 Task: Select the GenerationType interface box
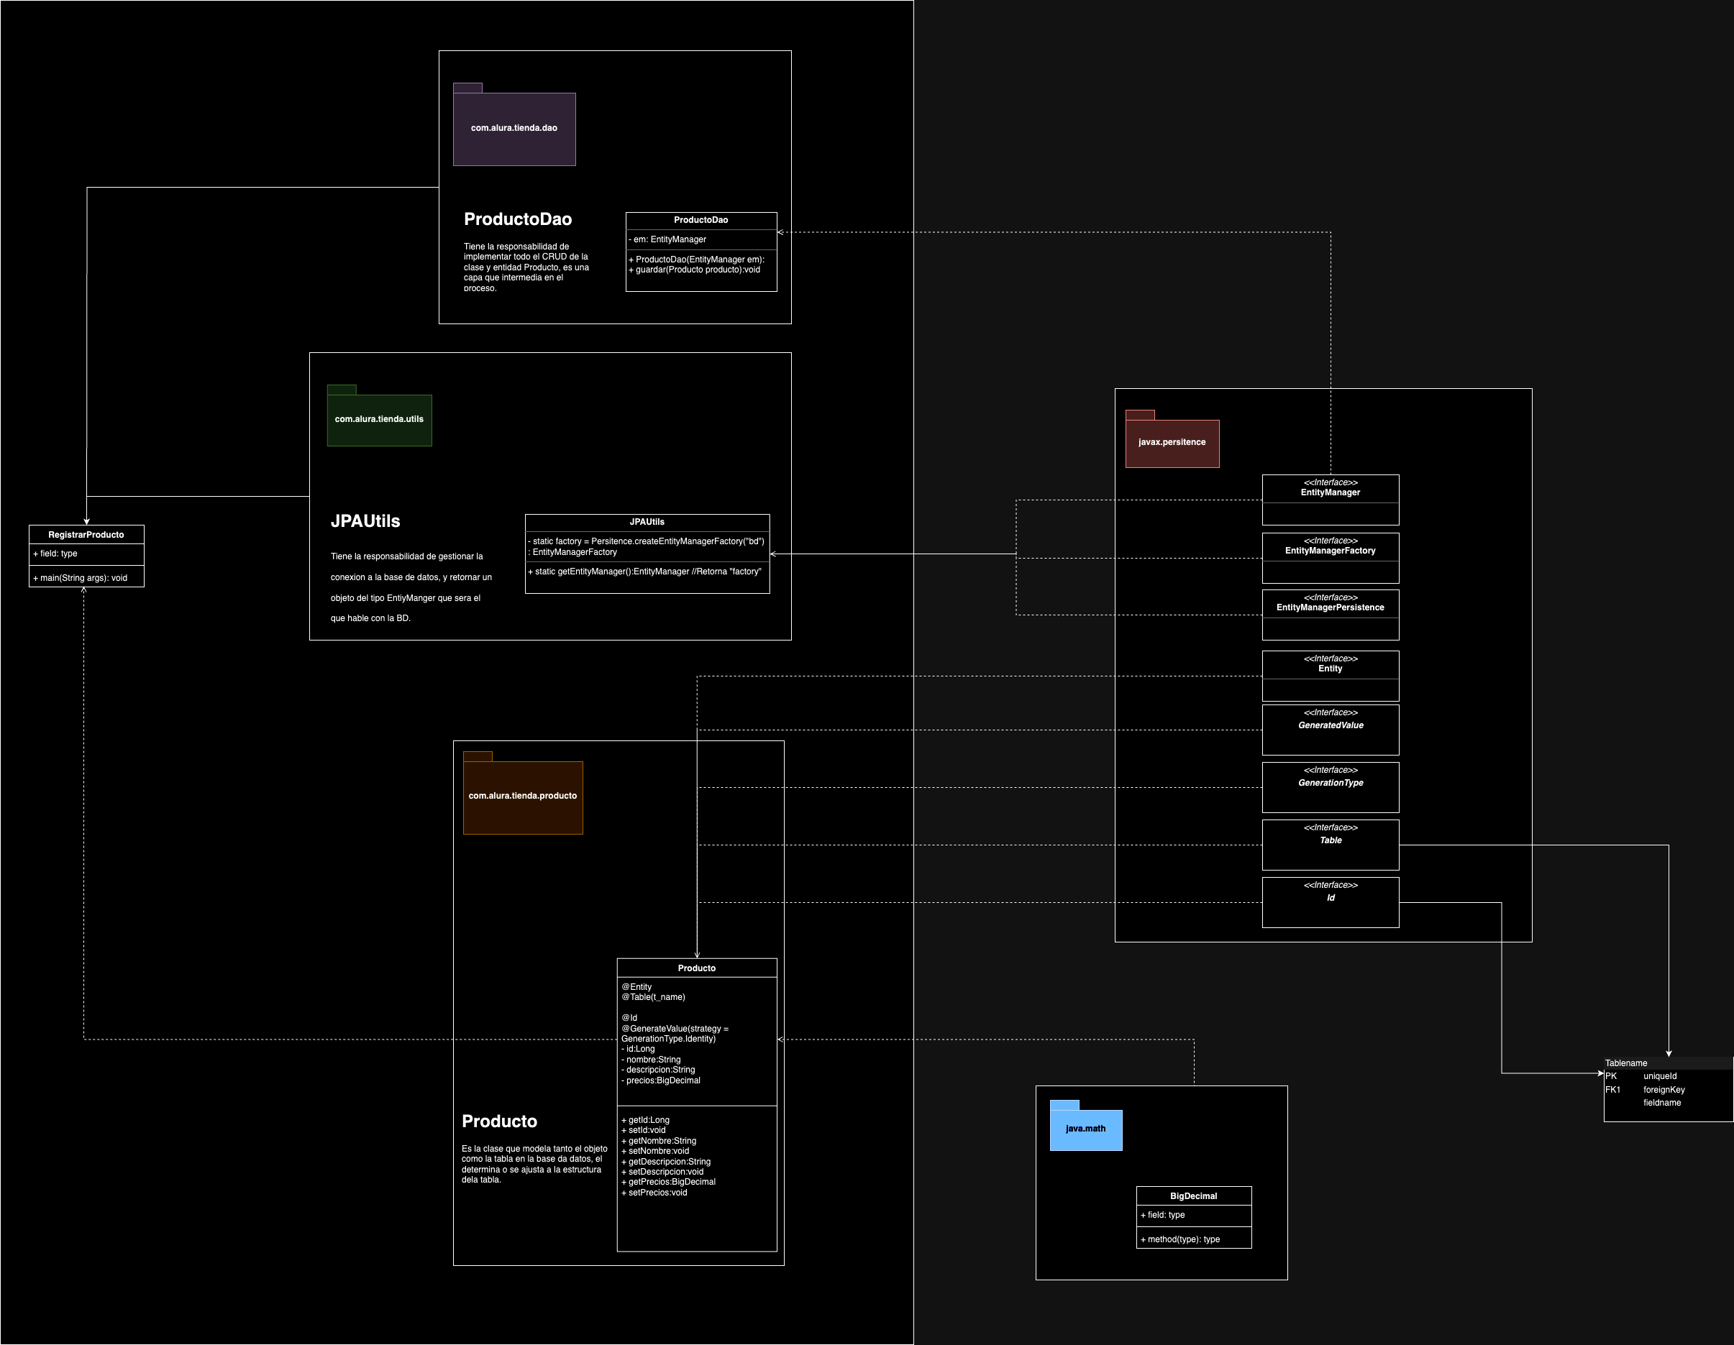pyautogui.click(x=1331, y=787)
